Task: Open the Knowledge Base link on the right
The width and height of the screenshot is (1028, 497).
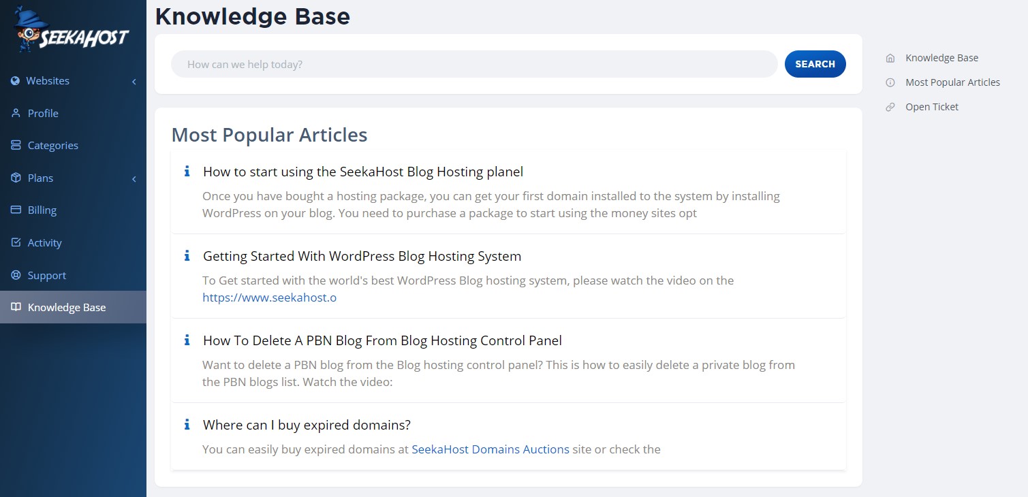Action: [941, 59]
